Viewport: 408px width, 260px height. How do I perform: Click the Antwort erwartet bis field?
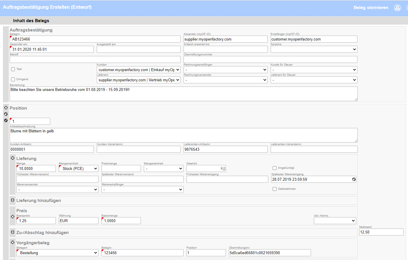click(x=226, y=49)
